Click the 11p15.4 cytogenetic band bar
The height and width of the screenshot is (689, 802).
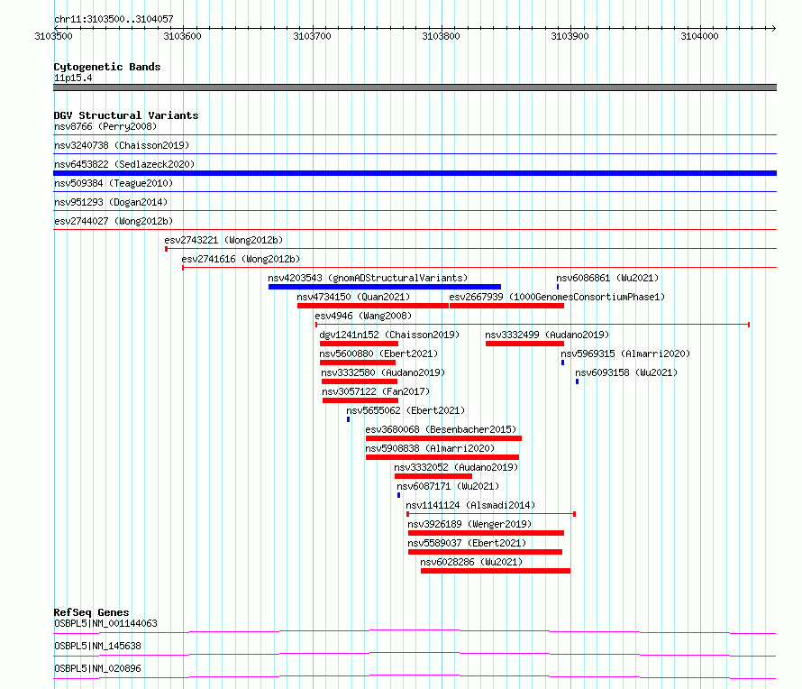(x=415, y=87)
